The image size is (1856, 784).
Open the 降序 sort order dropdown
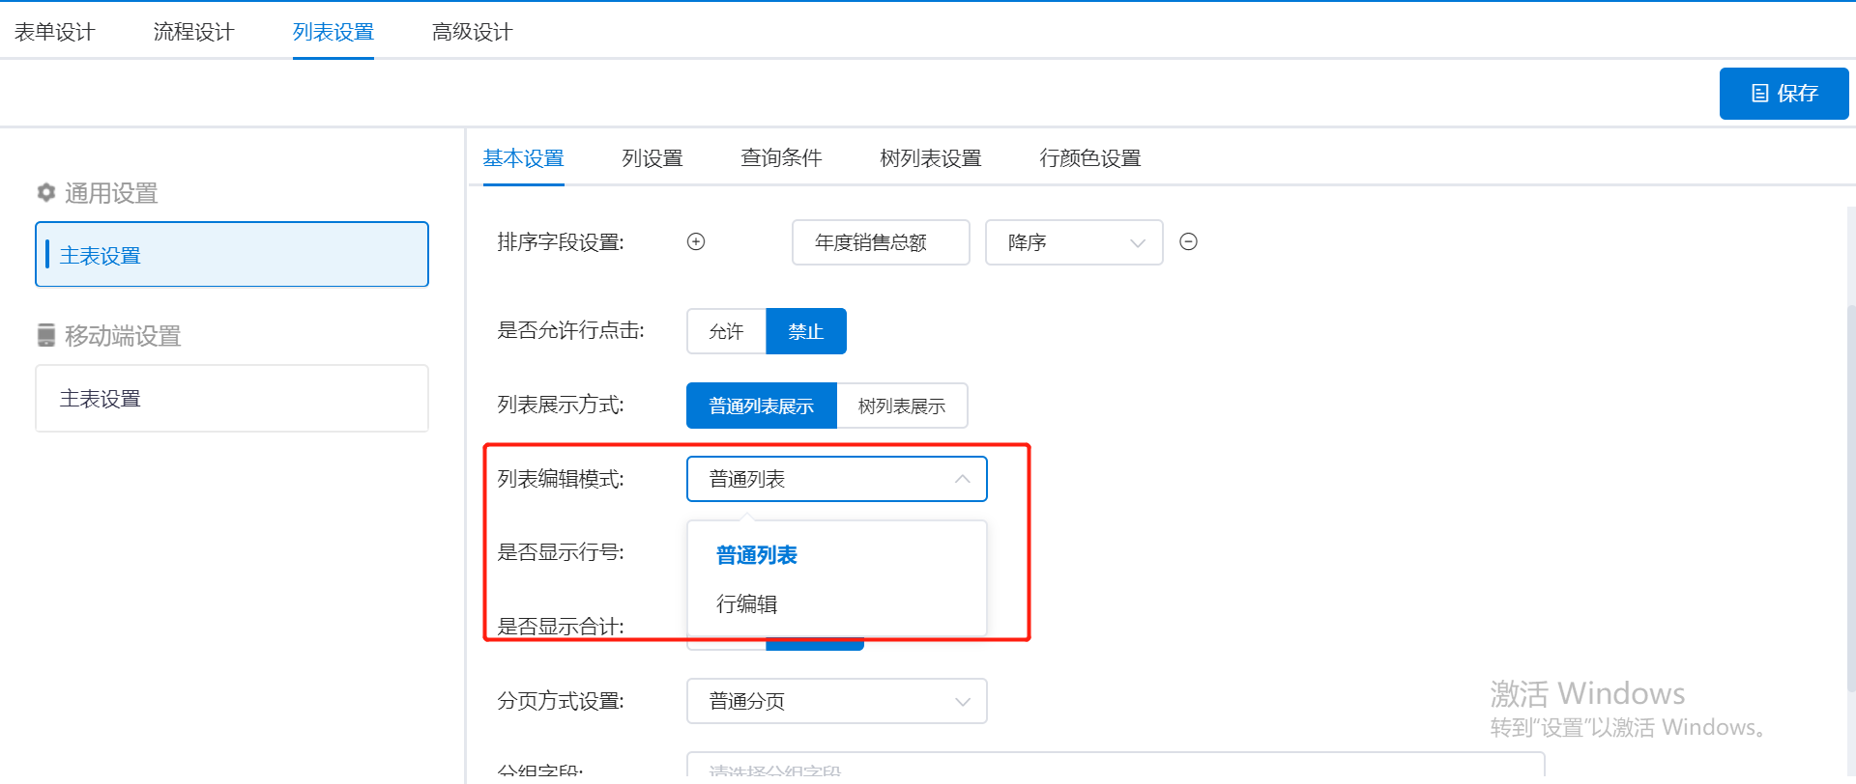1074,242
